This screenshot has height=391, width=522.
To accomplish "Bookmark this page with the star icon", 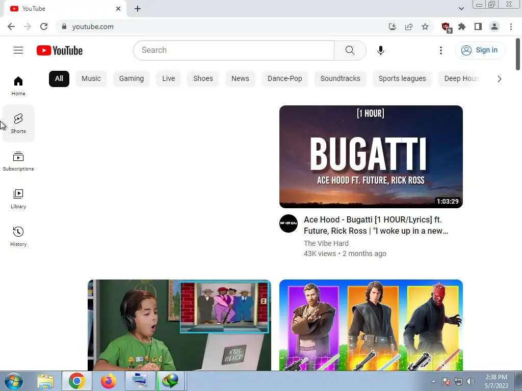I will (425, 26).
